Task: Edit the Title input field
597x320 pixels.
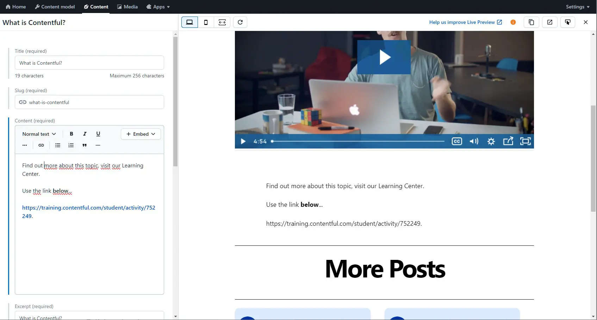Action: [89, 63]
